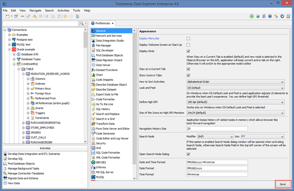Click the MySQL test connection icon
The image size is (294, 191).
pyautogui.click(x=14, y=45)
